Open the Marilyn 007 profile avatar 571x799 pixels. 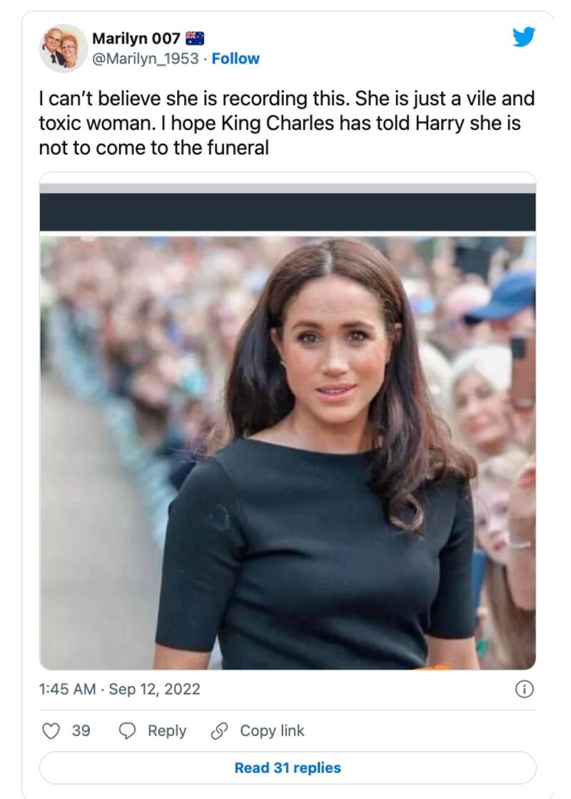coord(64,49)
